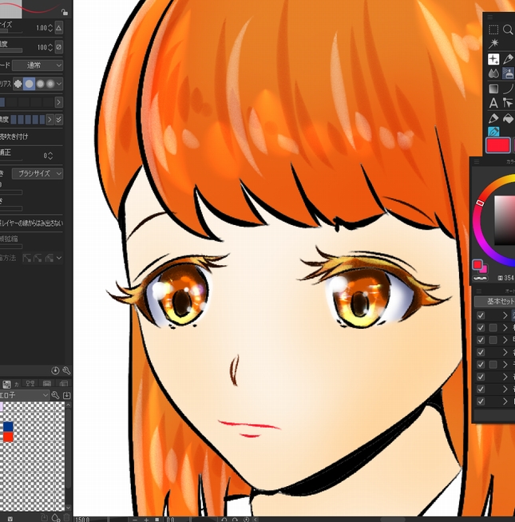The height and width of the screenshot is (522, 515).
Task: Open auto action palette hamburger menu
Action: [x=479, y=291]
